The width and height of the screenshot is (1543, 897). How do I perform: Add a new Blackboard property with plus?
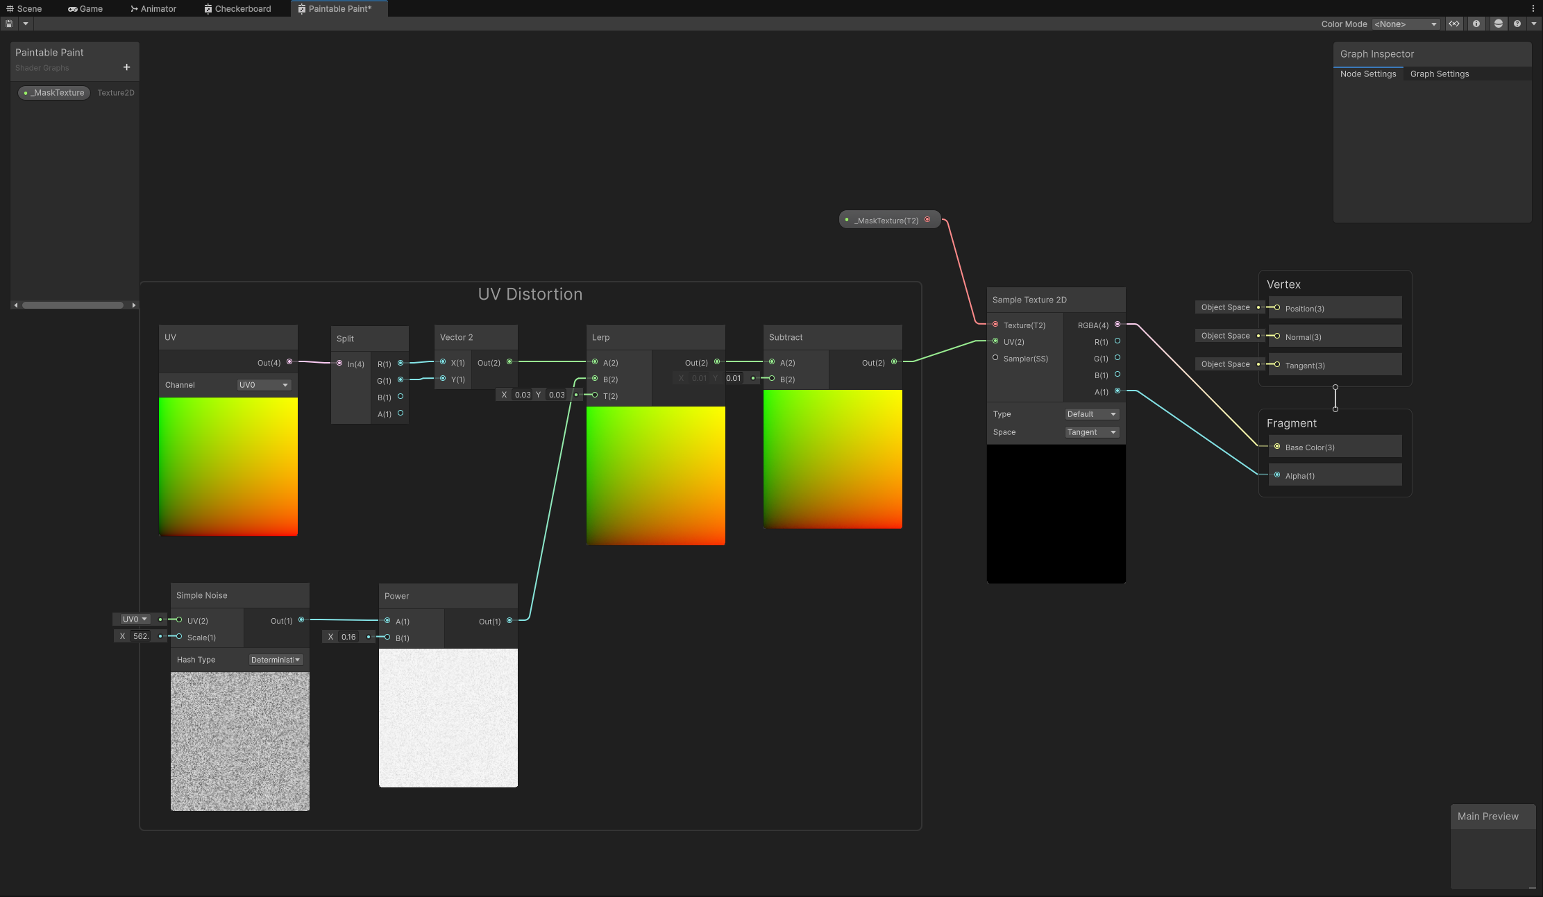coord(126,67)
